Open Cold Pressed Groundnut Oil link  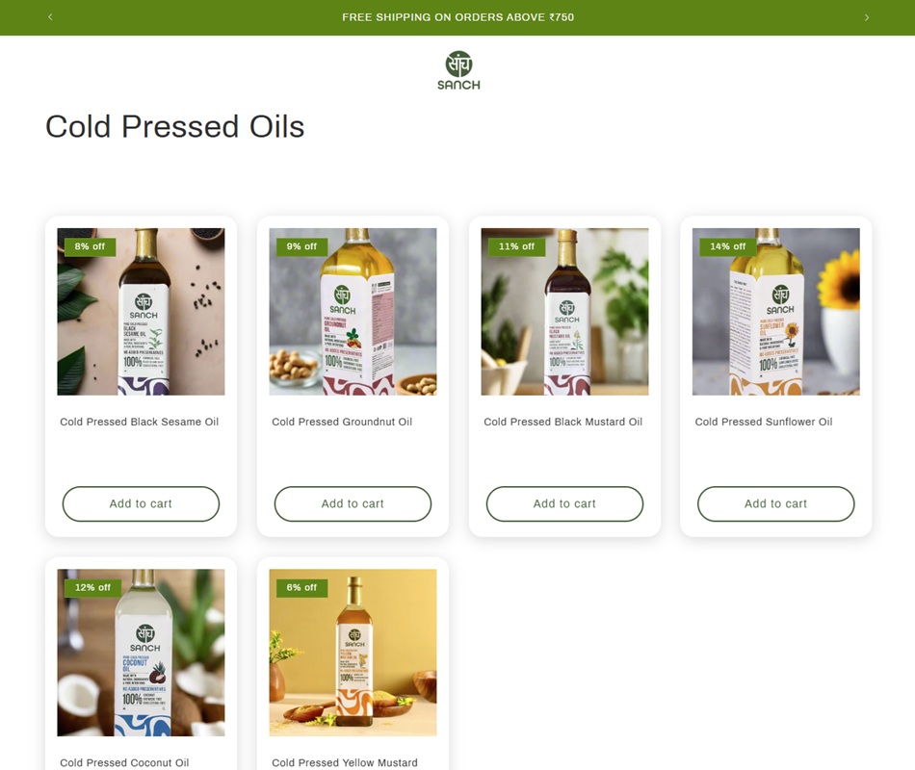pos(342,422)
